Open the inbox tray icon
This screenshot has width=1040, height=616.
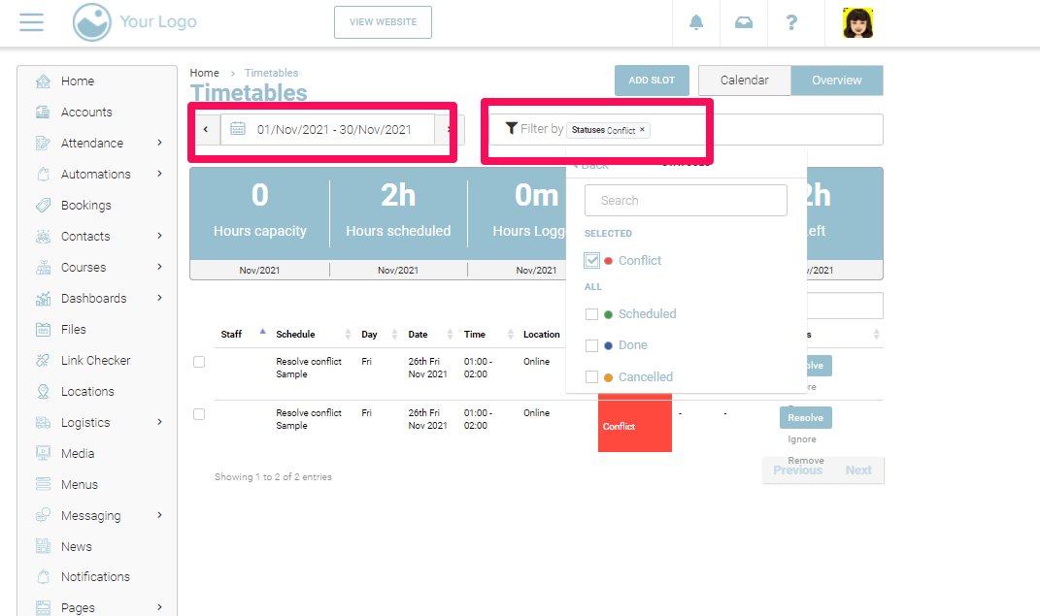pyautogui.click(x=744, y=23)
